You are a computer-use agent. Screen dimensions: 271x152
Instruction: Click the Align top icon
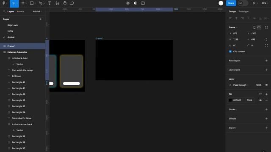tap(249, 18)
